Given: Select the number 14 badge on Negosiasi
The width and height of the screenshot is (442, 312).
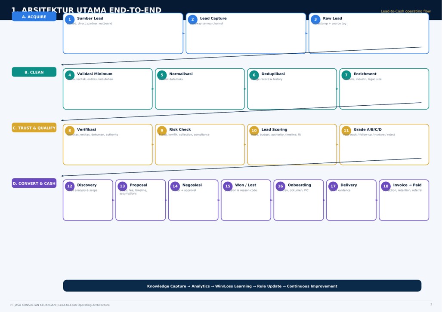Looking at the screenshot, I should pyautogui.click(x=175, y=186).
